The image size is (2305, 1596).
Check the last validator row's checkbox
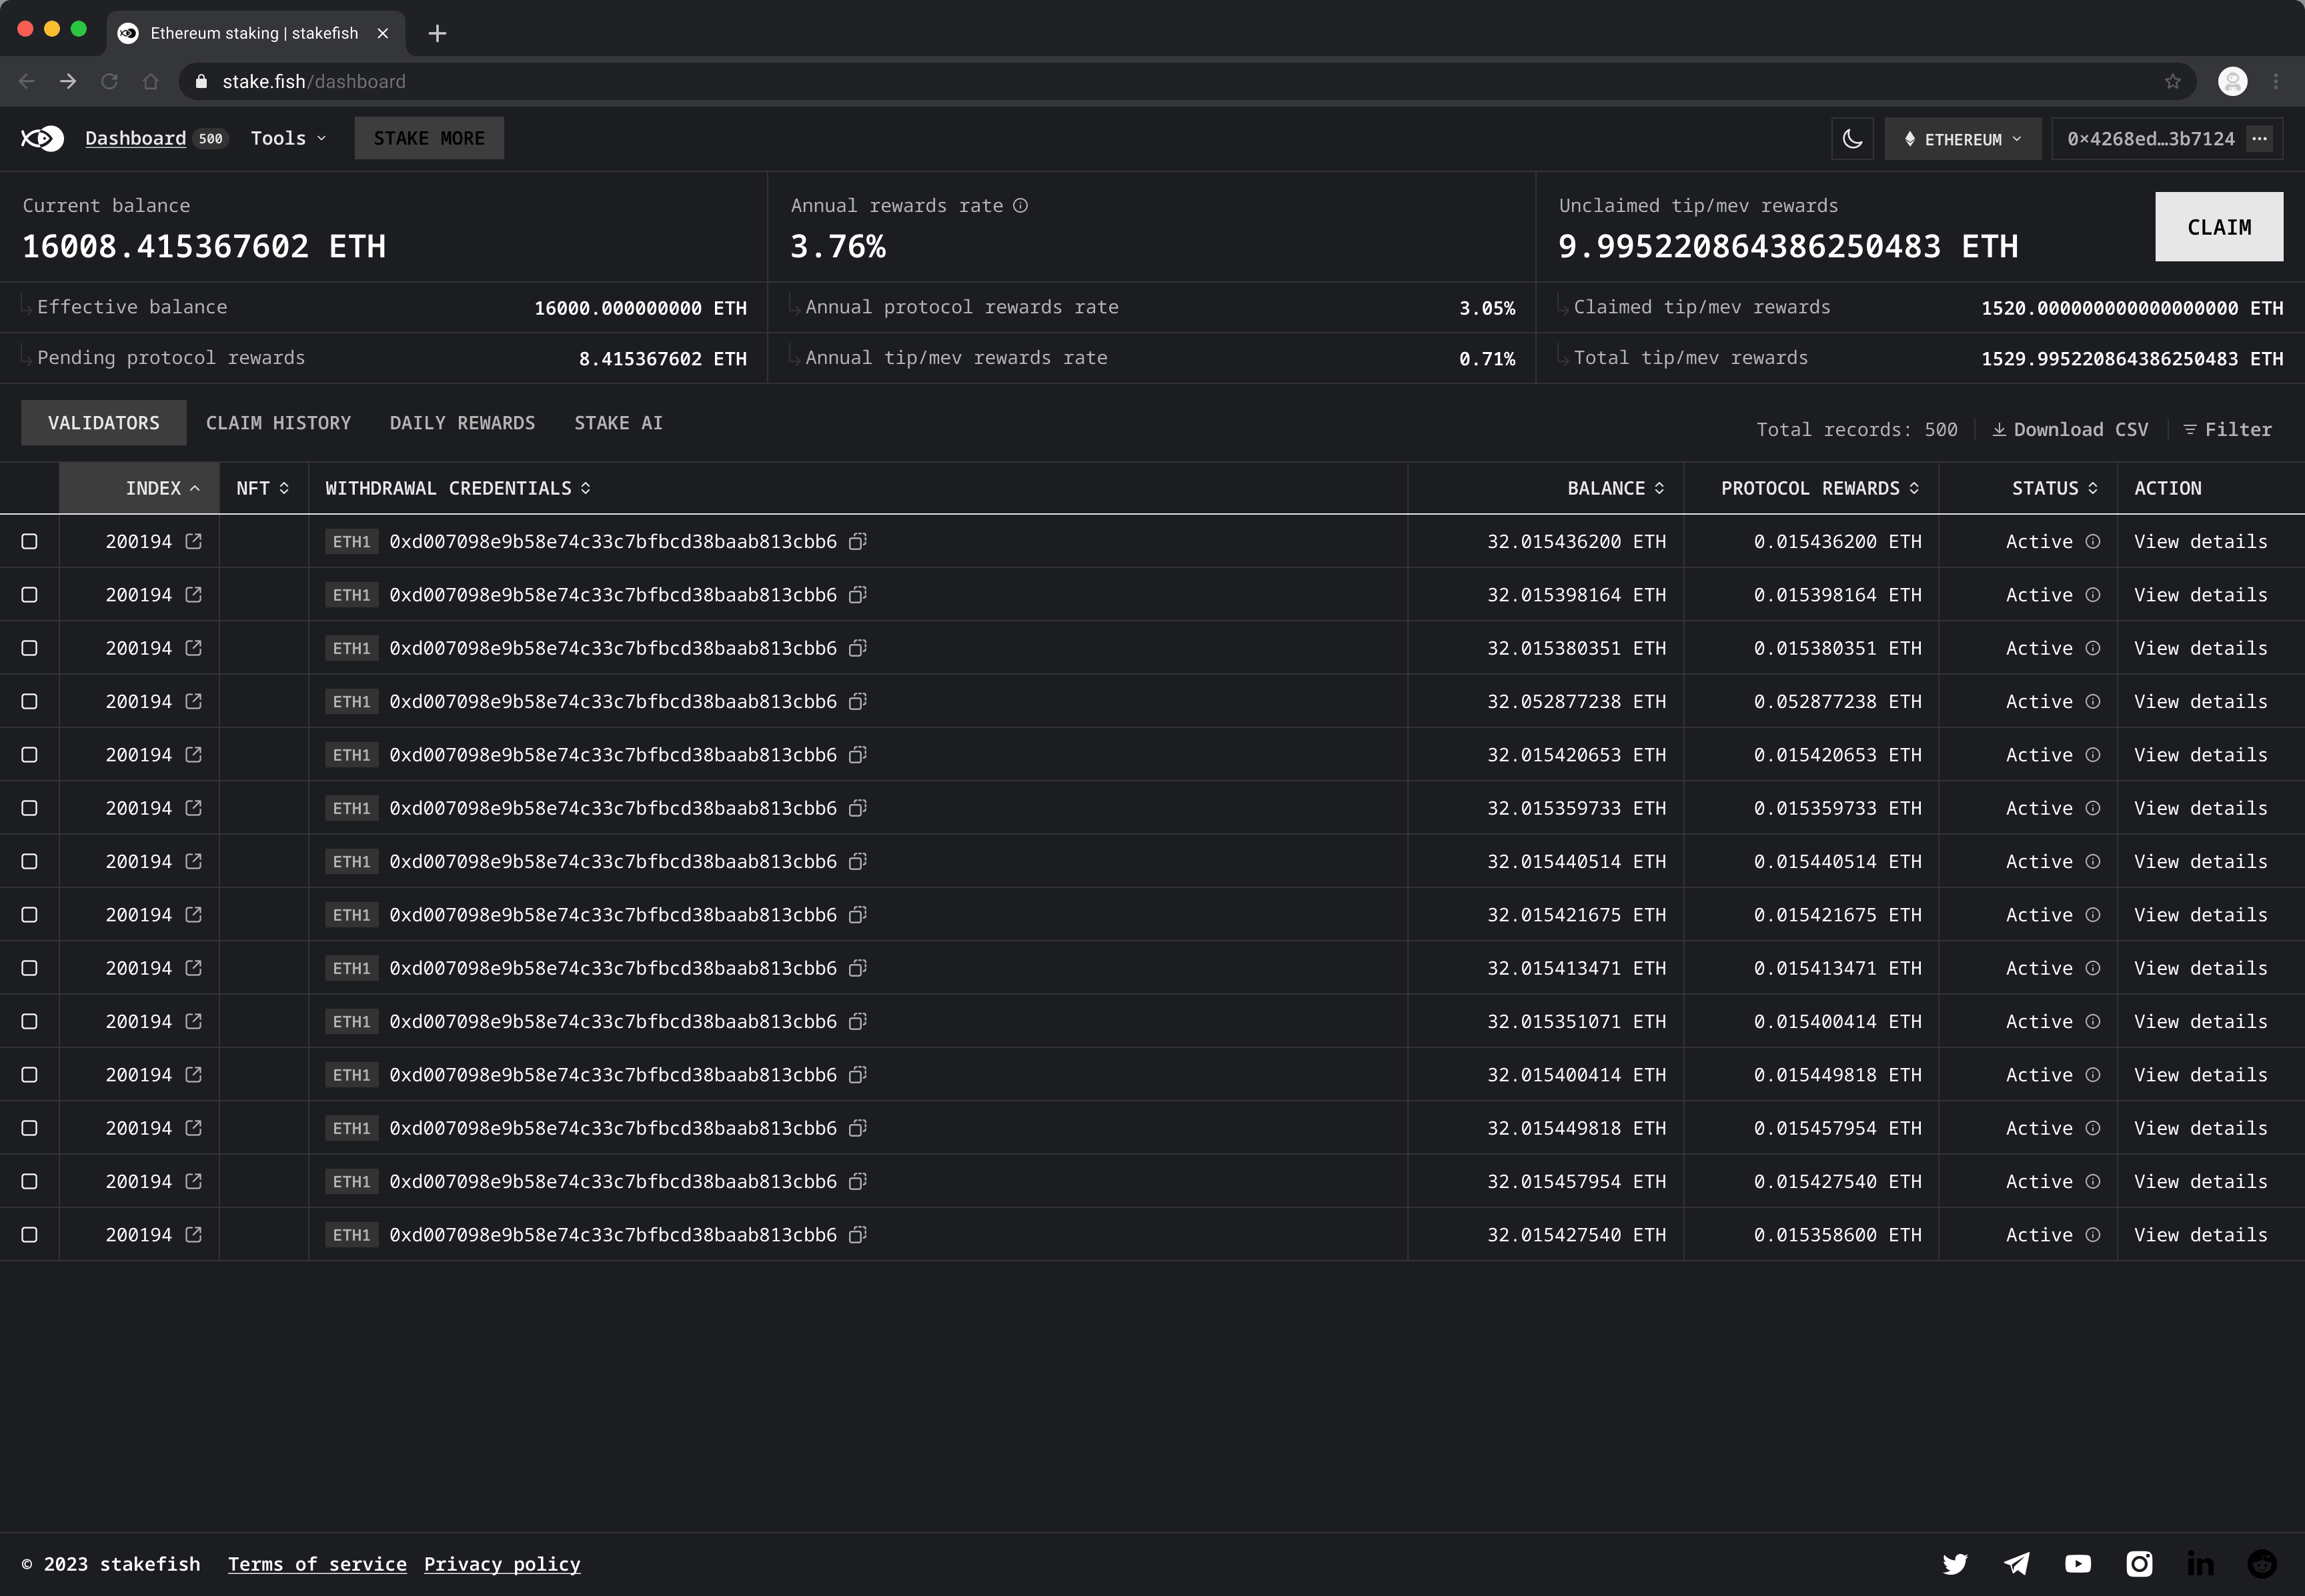(30, 1234)
